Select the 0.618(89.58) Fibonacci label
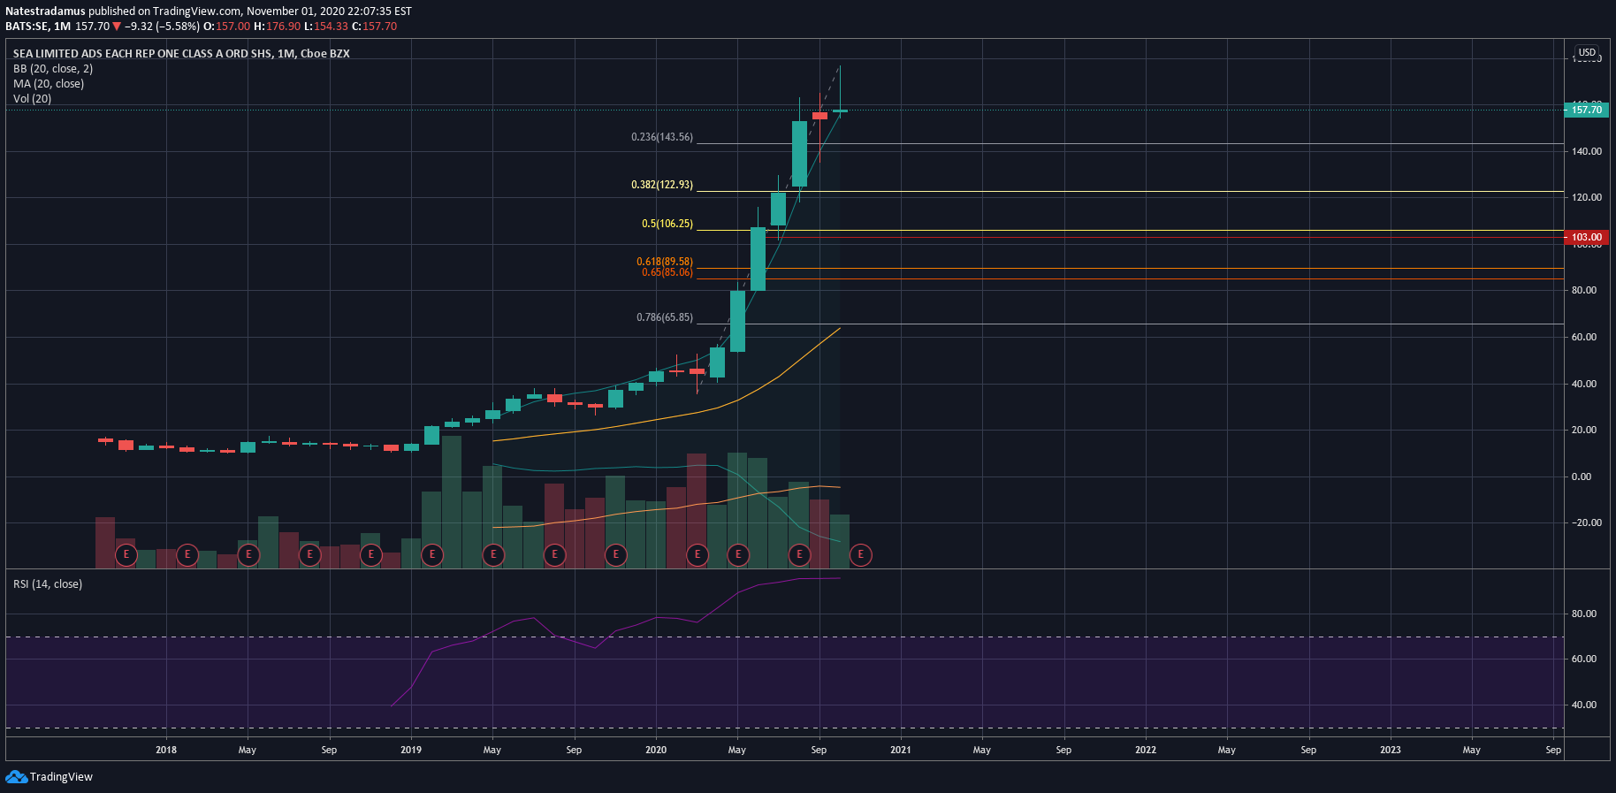This screenshot has height=793, width=1616. pyautogui.click(x=665, y=262)
